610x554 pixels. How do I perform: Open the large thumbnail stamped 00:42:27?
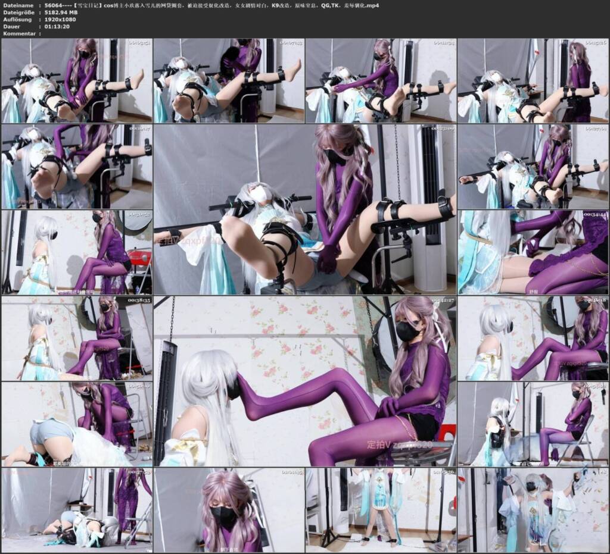click(304, 381)
